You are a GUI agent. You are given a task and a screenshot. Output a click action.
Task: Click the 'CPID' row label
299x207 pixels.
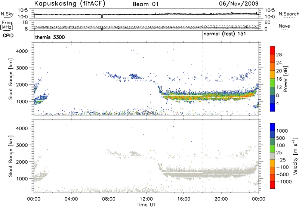8,35
